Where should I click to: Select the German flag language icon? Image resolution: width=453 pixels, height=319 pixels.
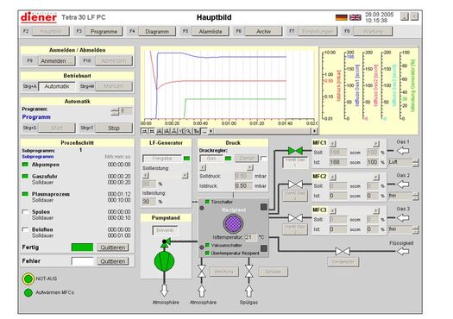341,17
